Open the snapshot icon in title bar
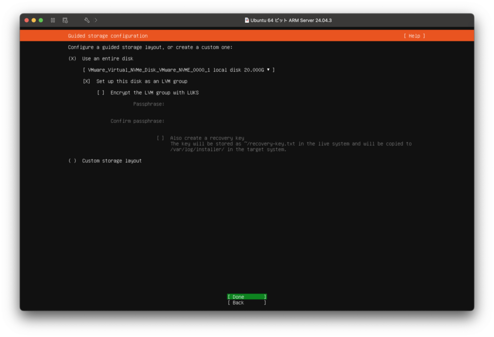 [65, 20]
